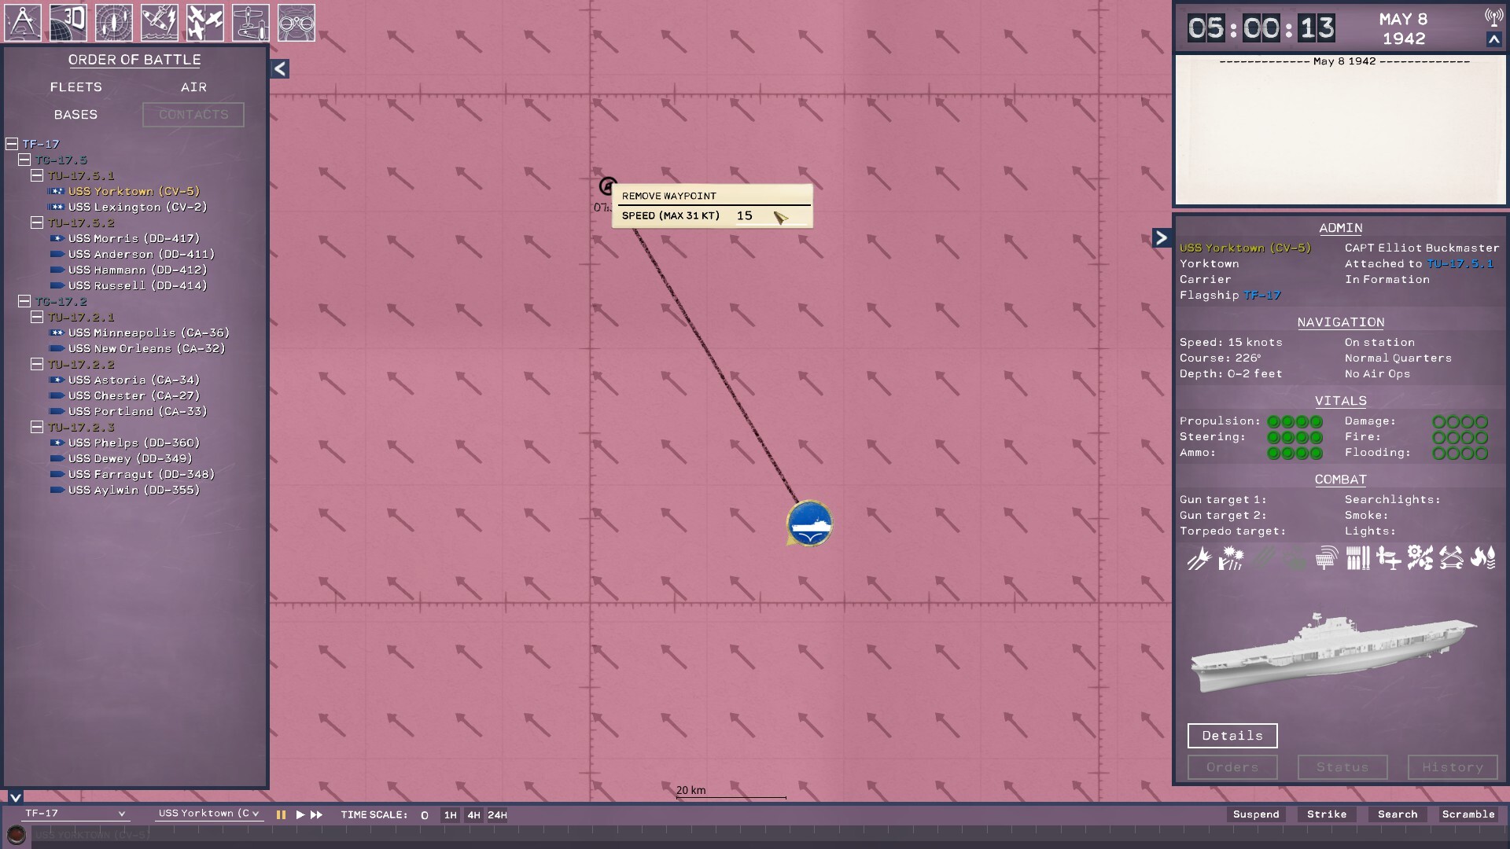The image size is (1510, 849).
Task: Play the simulation at normal speed
Action: point(300,815)
